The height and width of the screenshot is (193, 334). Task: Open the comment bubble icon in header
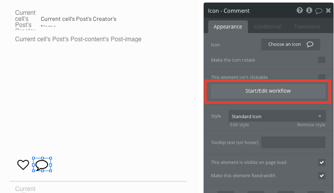point(319,11)
